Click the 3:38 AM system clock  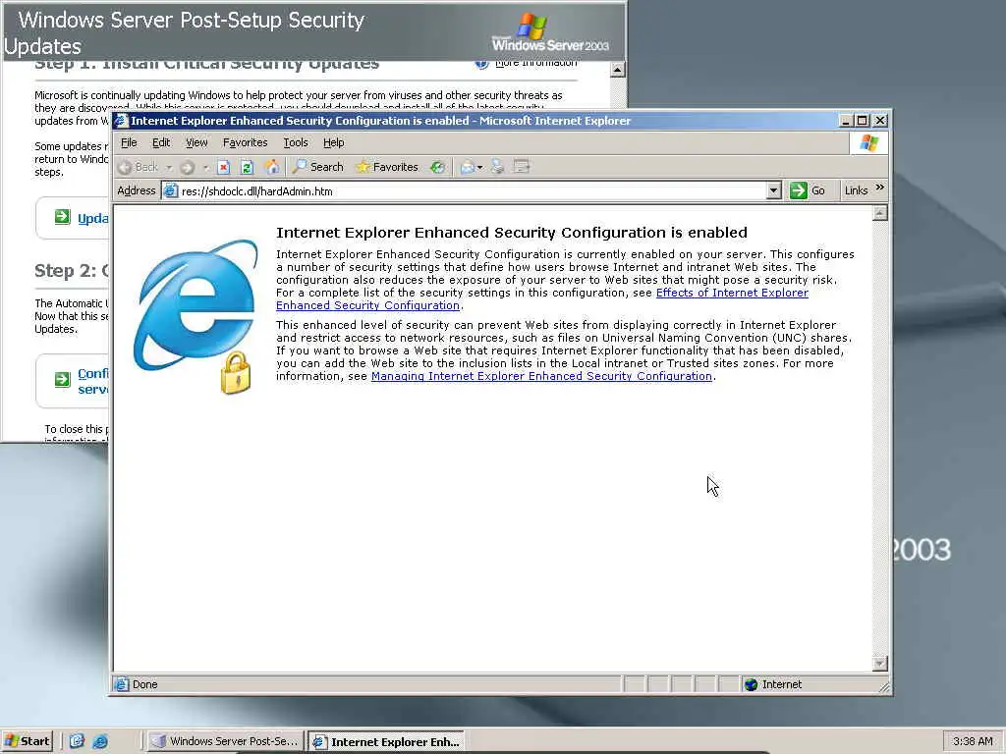pos(973,741)
